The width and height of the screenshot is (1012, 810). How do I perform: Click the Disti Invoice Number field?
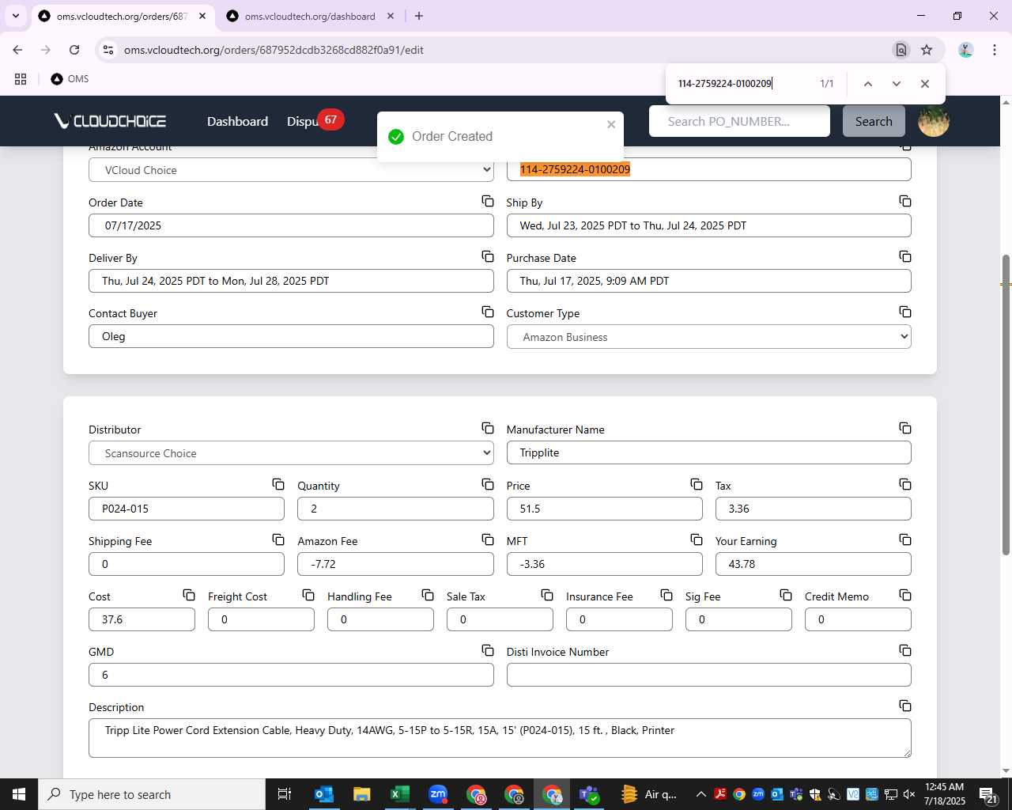(x=708, y=675)
